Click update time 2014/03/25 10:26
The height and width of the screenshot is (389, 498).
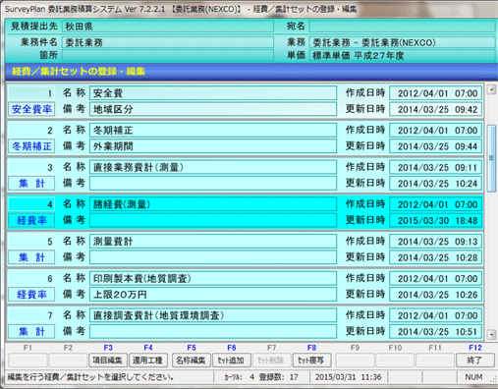pos(436,295)
